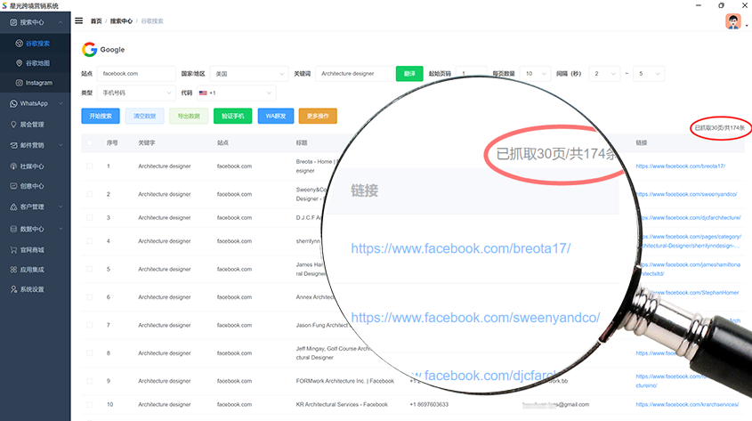
Task: Expand the 数据中心 menu chevron
Action: pyautogui.click(x=61, y=229)
